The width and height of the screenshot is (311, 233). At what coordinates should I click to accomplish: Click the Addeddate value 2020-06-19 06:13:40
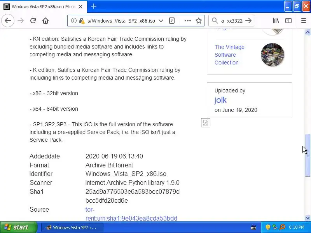pyautogui.click(x=114, y=156)
